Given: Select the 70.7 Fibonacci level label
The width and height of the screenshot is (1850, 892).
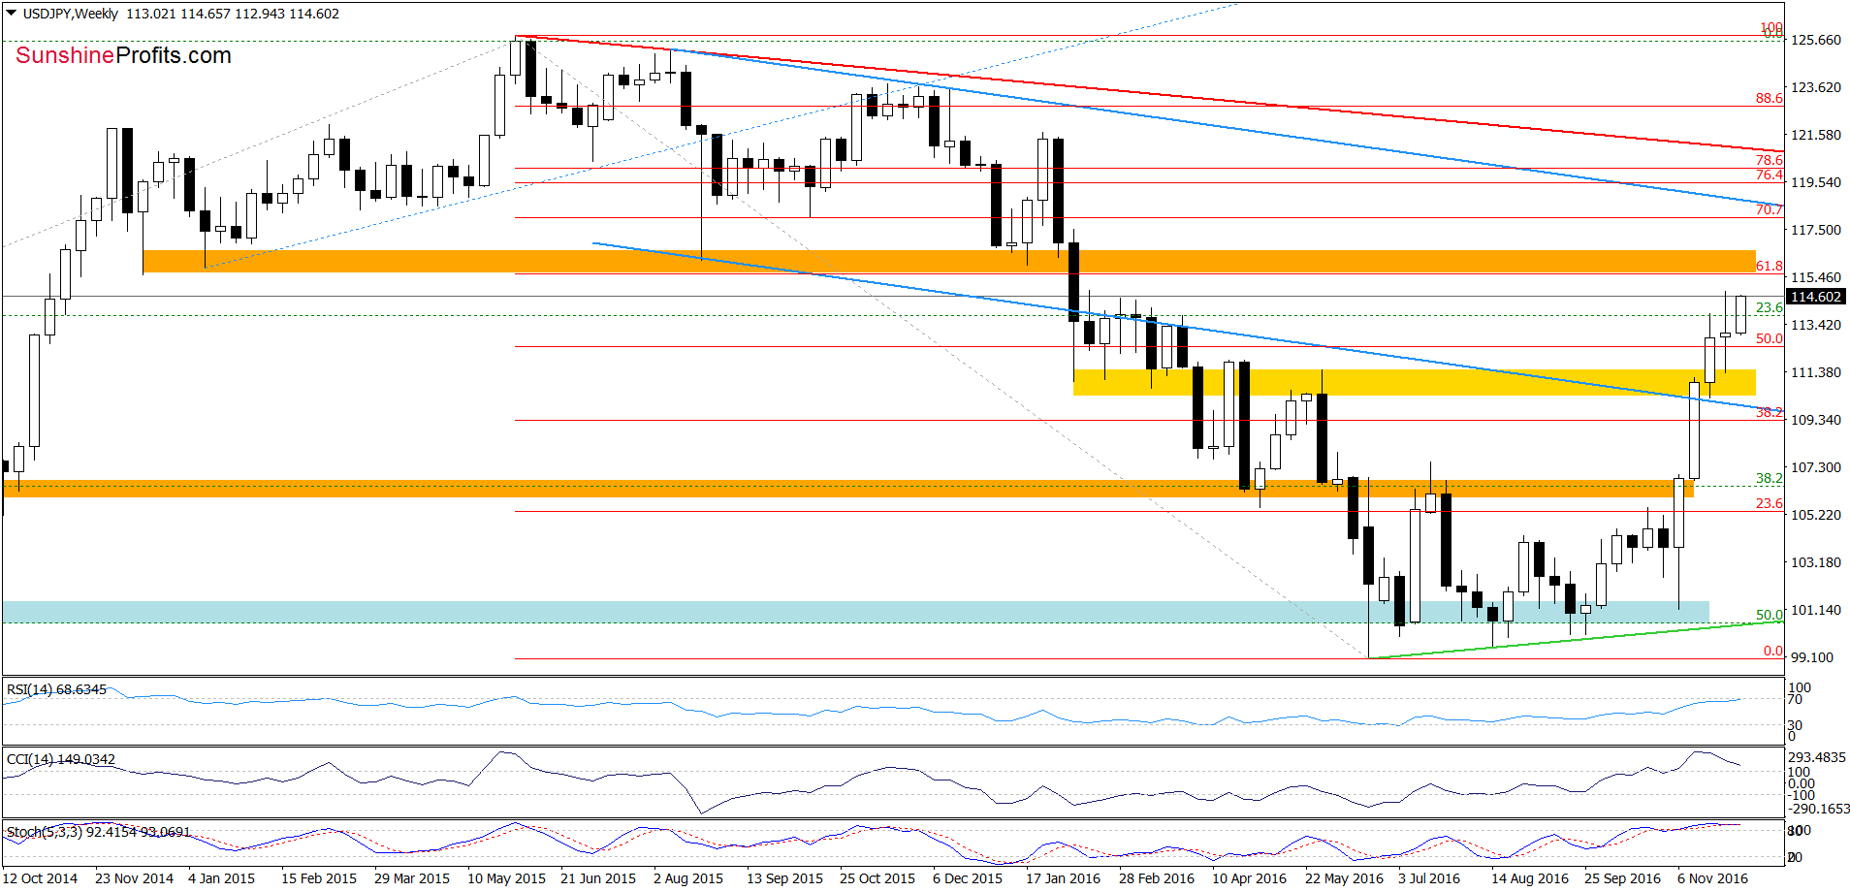Looking at the screenshot, I should (1769, 209).
